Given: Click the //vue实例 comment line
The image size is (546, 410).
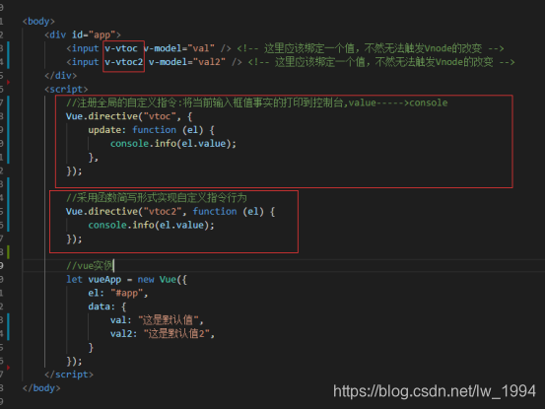Looking at the screenshot, I should tap(90, 266).
